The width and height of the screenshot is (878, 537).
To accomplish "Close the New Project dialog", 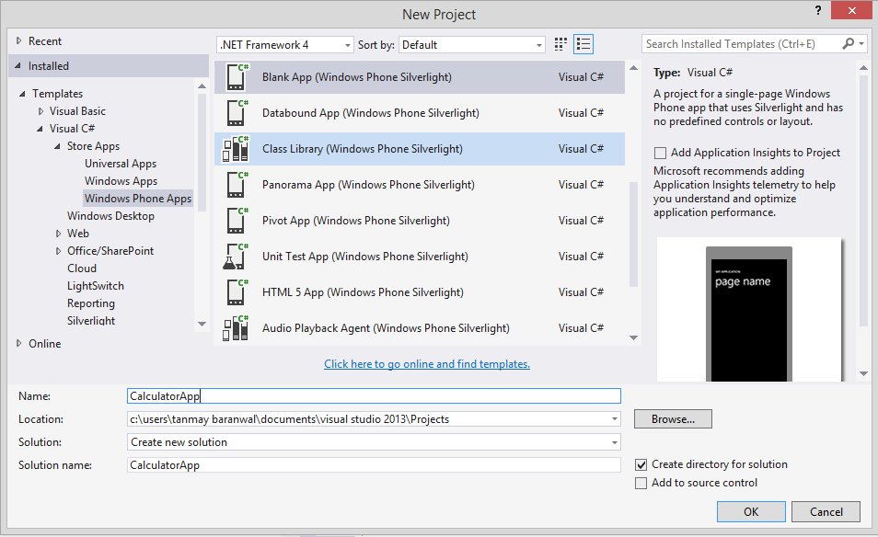I will 851,10.
